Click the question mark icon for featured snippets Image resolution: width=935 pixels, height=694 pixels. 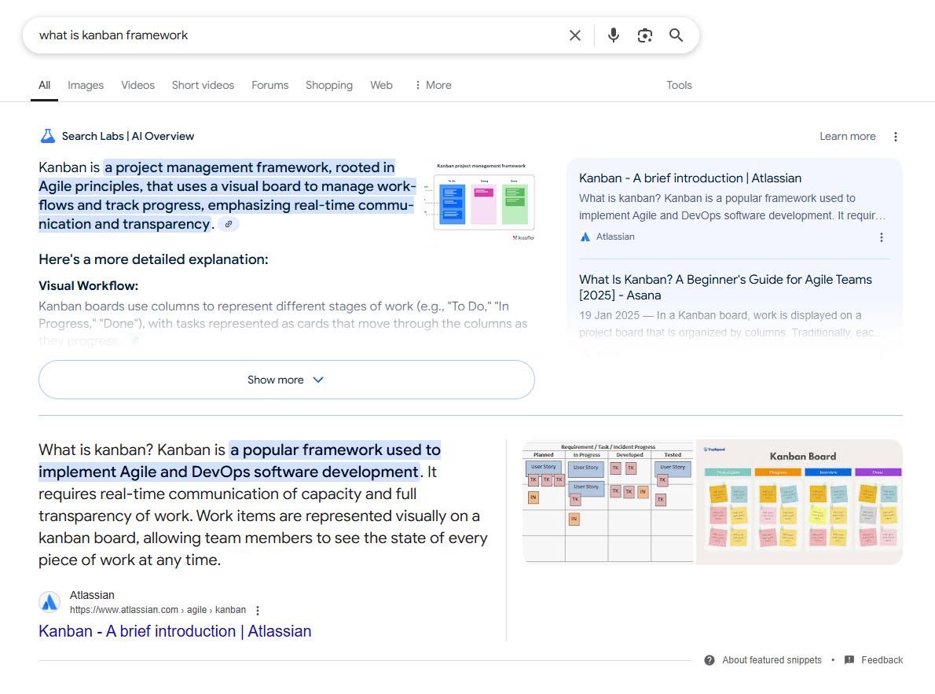click(x=709, y=660)
